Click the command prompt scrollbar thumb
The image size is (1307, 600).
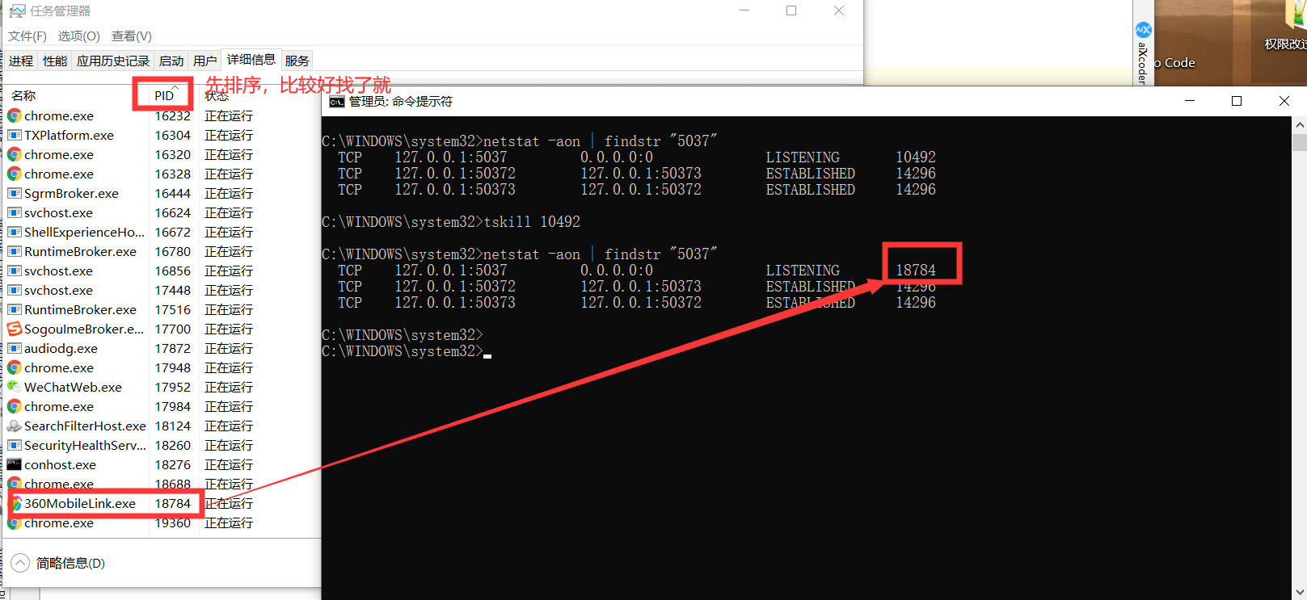point(1300,142)
